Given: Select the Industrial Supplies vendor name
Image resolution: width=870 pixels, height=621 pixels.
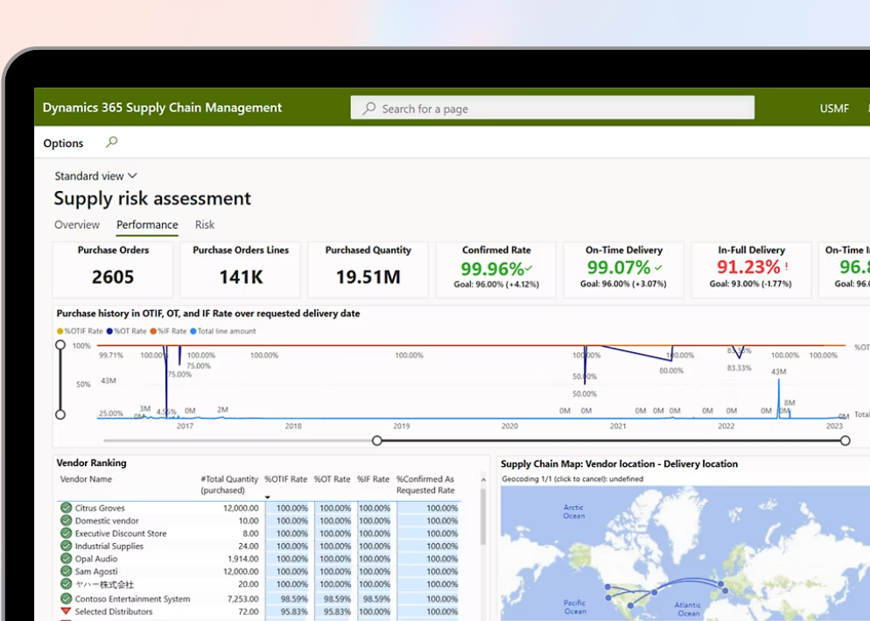Looking at the screenshot, I should 109,546.
